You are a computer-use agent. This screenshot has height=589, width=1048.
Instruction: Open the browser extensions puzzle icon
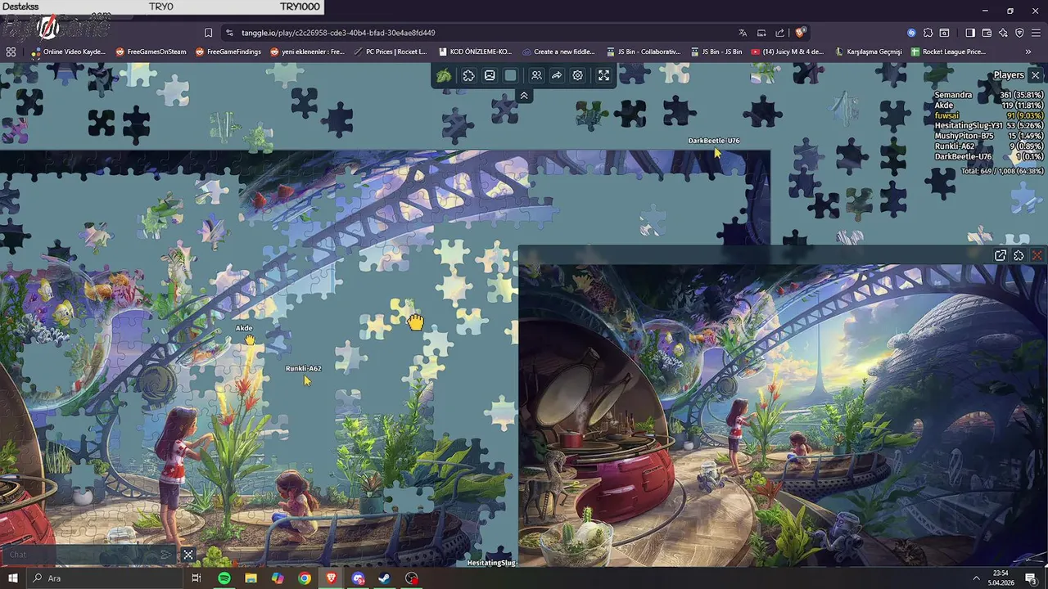coord(928,33)
